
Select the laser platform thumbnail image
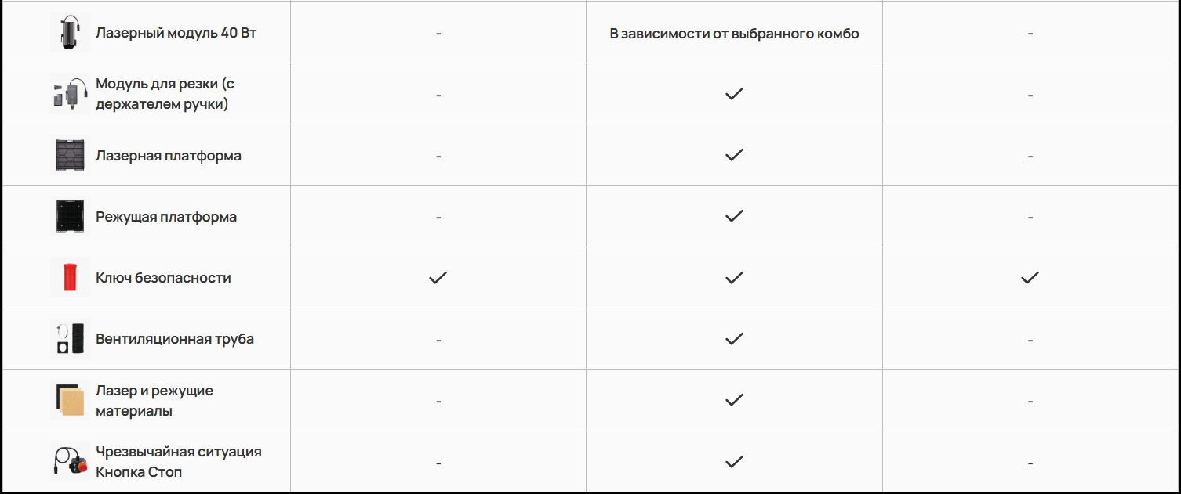pyautogui.click(x=70, y=155)
